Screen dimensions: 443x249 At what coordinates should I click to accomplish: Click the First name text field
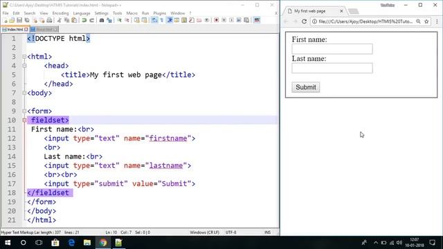coord(332,49)
